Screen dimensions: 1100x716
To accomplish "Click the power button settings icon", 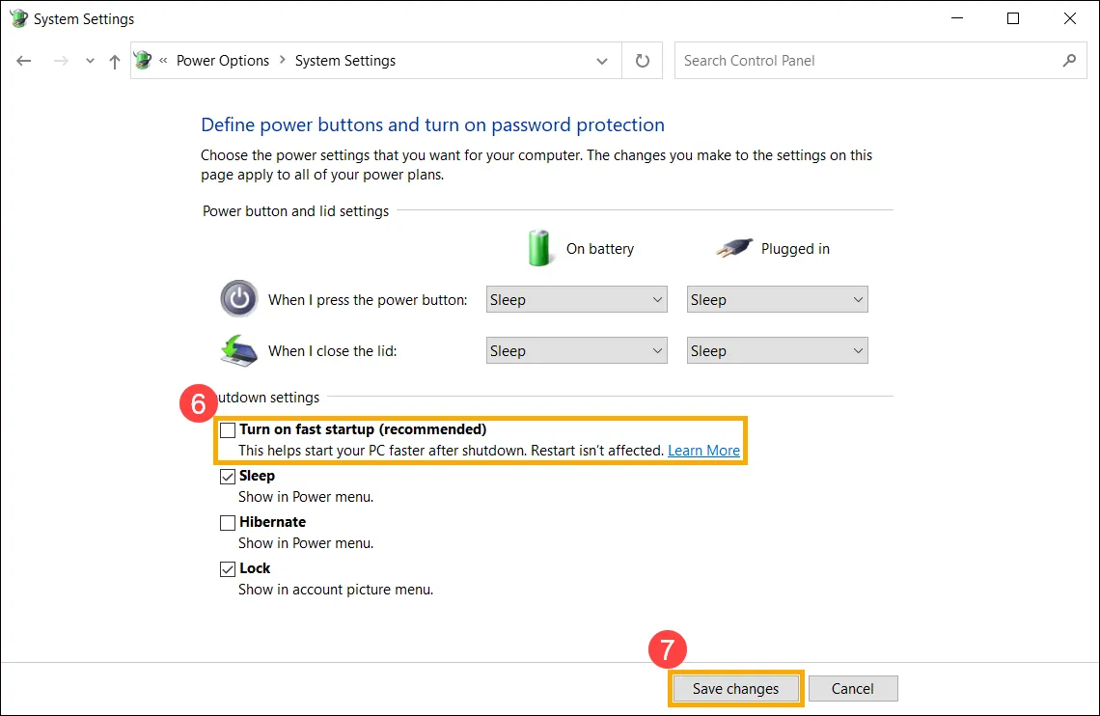I will (238, 299).
